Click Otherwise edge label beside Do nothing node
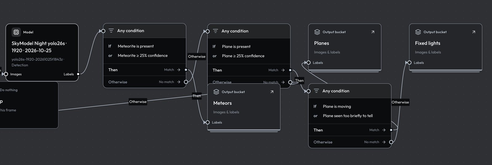492x165 pixels. 138,102
